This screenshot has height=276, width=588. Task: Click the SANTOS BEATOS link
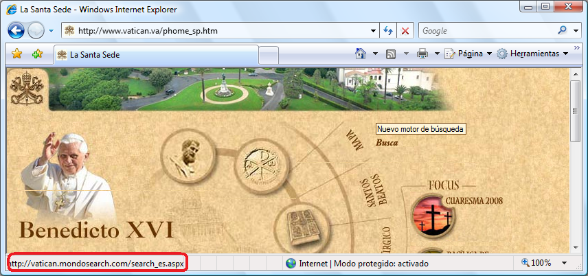coord(374,190)
